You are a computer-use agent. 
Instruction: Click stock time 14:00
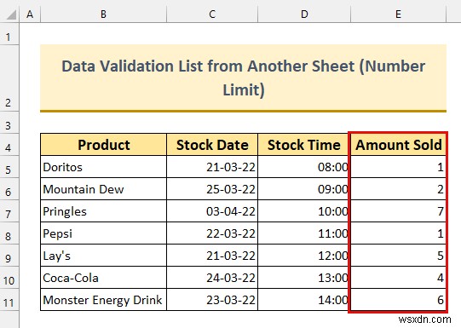[x=304, y=300]
